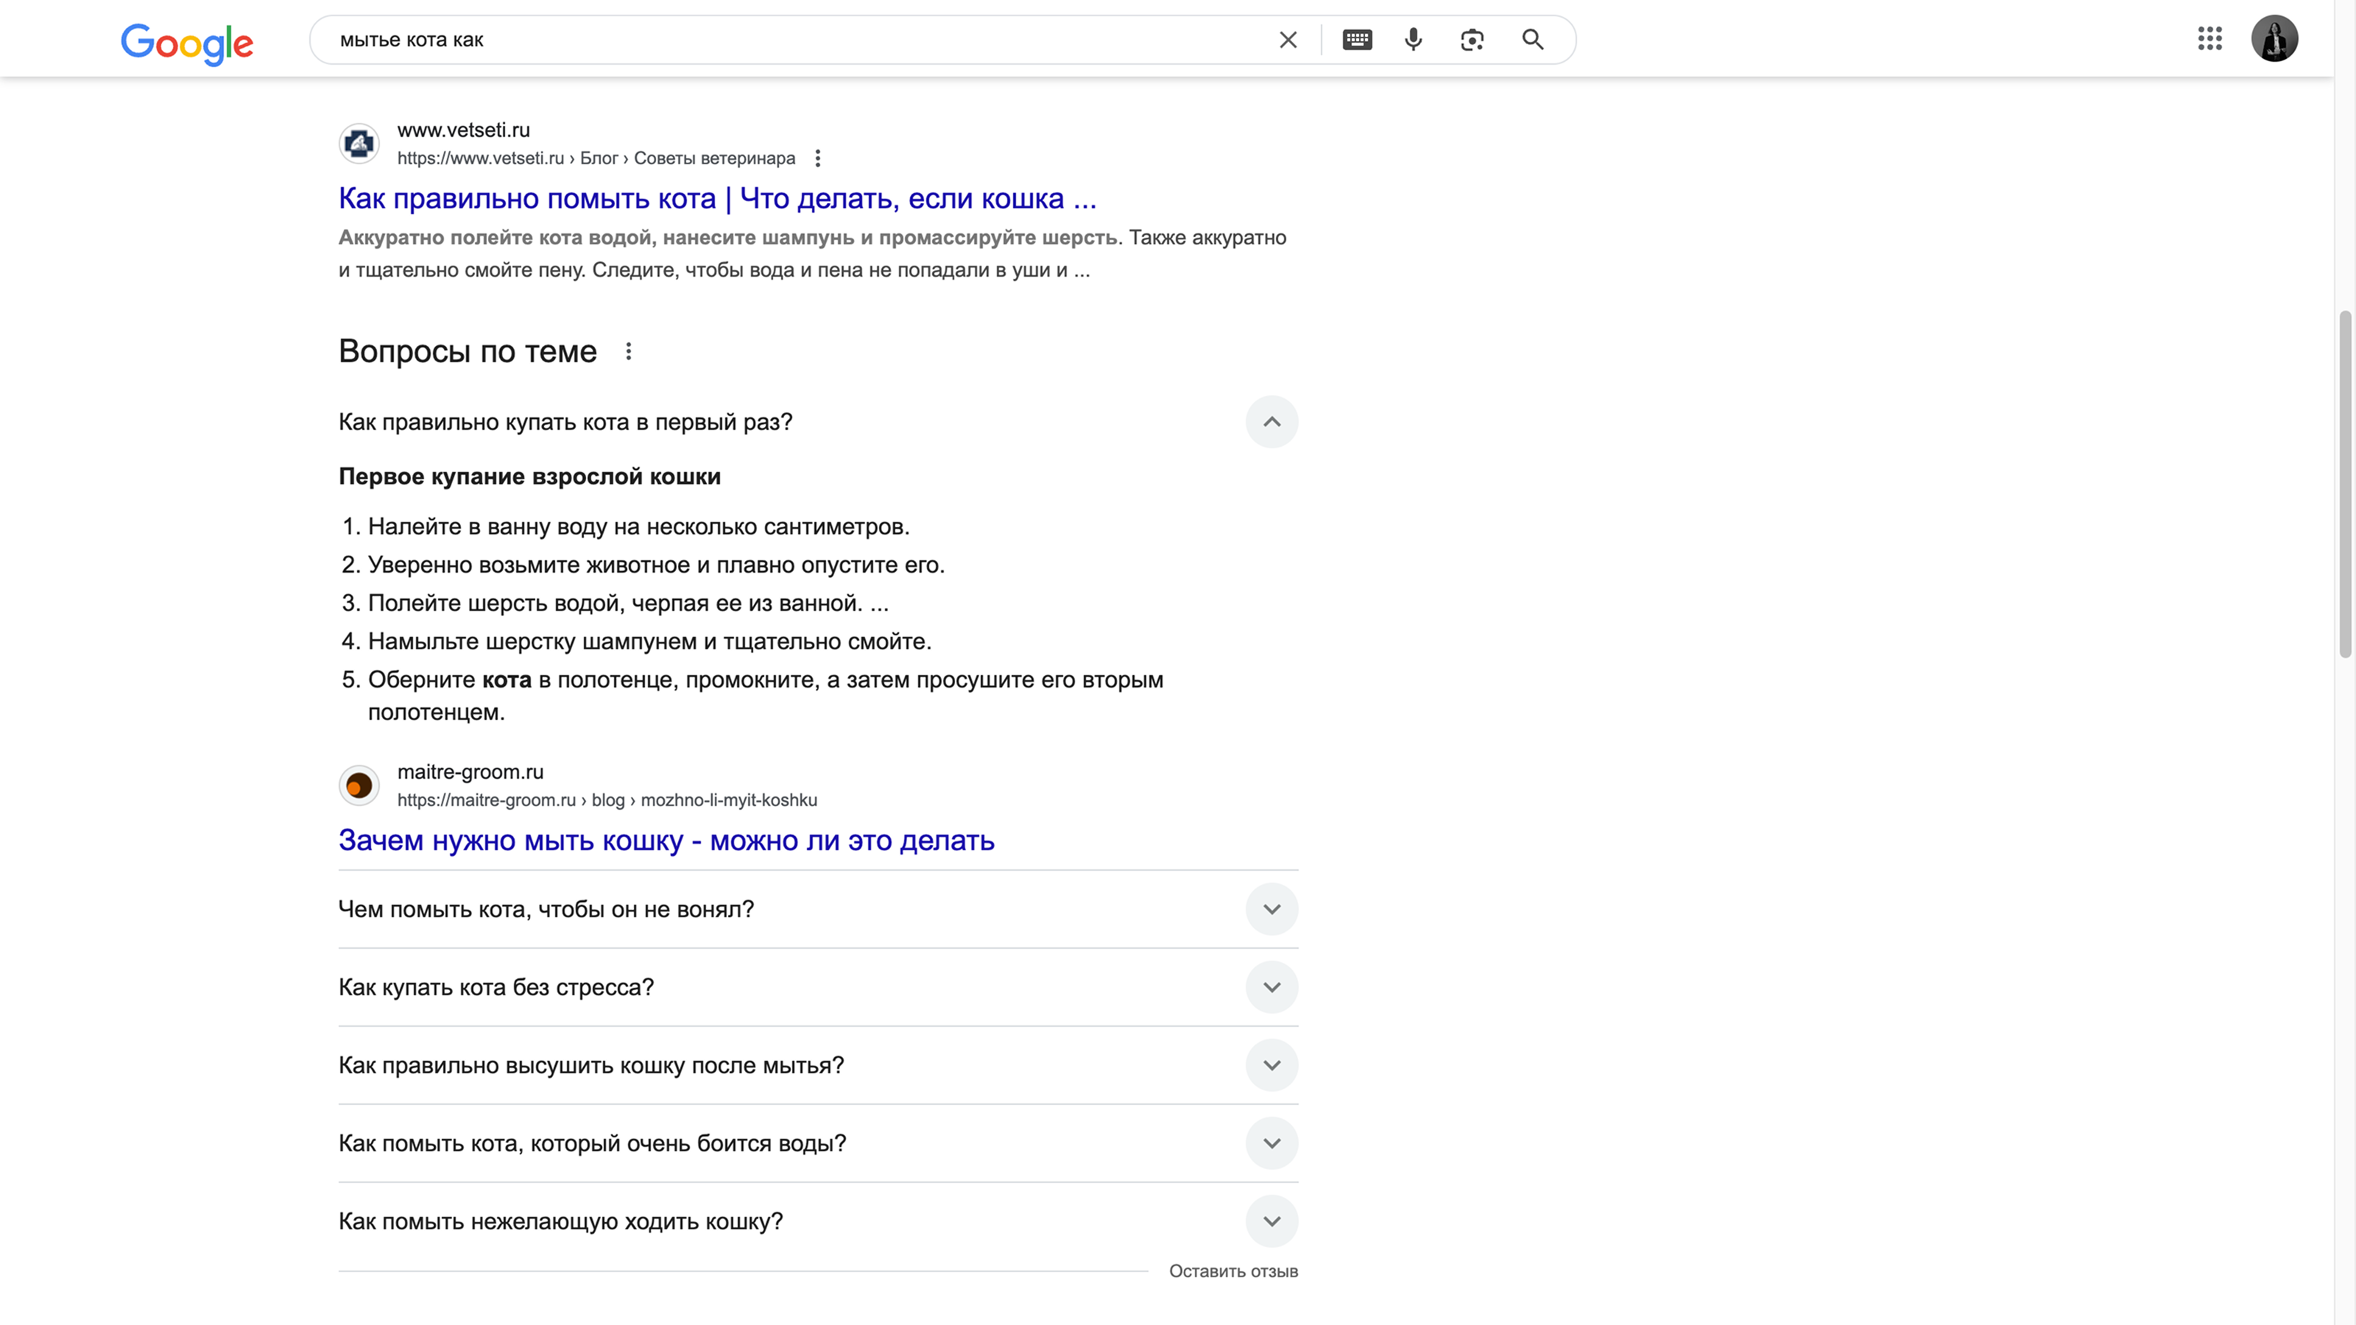Screen dimensions: 2356x1325
Task: Clear the search query with the X icon
Action: point(1288,40)
